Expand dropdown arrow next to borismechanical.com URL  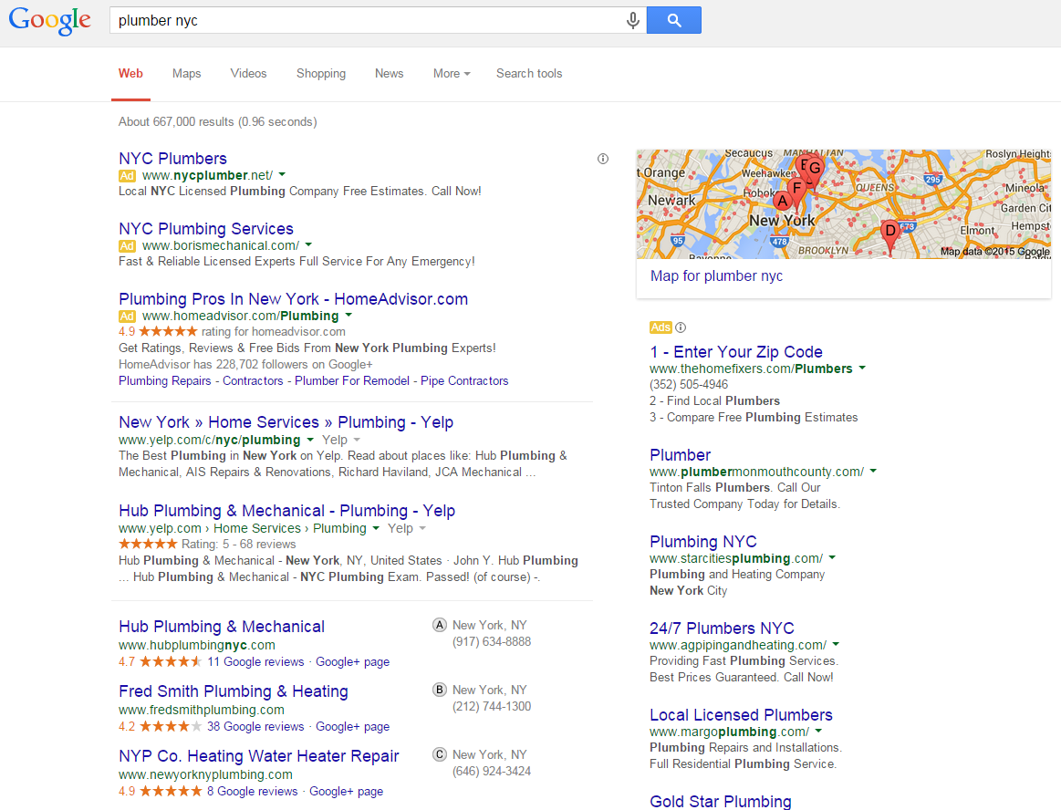pyautogui.click(x=308, y=245)
